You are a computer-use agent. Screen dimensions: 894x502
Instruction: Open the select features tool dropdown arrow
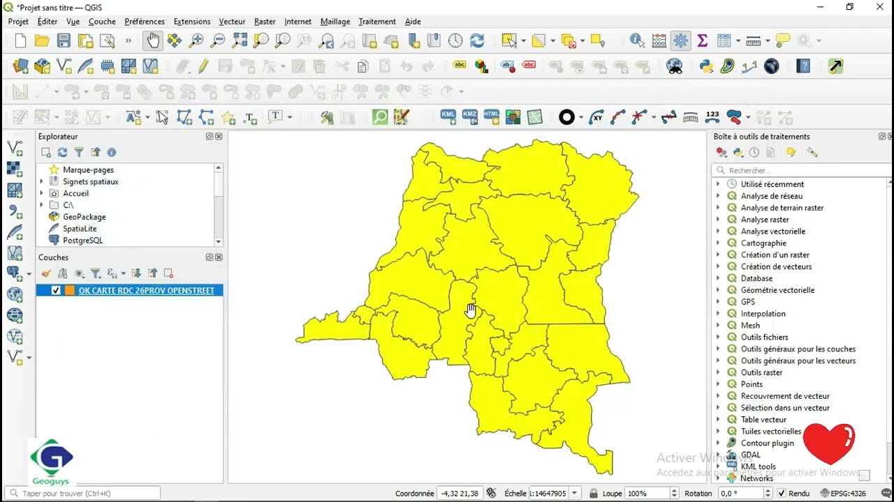coord(523,40)
